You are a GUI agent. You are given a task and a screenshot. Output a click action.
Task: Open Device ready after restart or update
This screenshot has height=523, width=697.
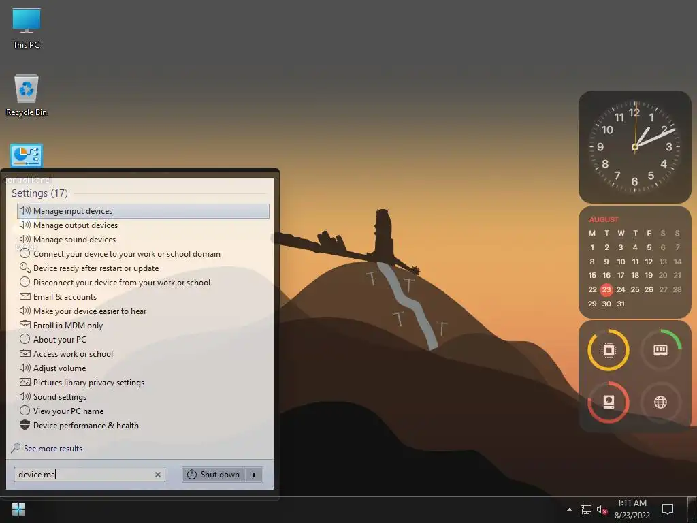(x=143, y=268)
